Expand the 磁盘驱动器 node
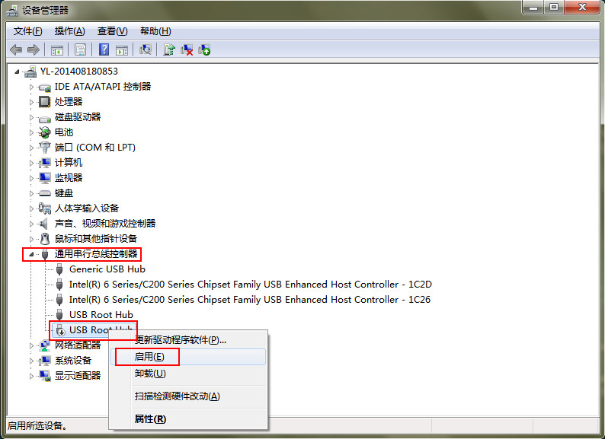Image resolution: width=605 pixels, height=439 pixels. point(32,117)
